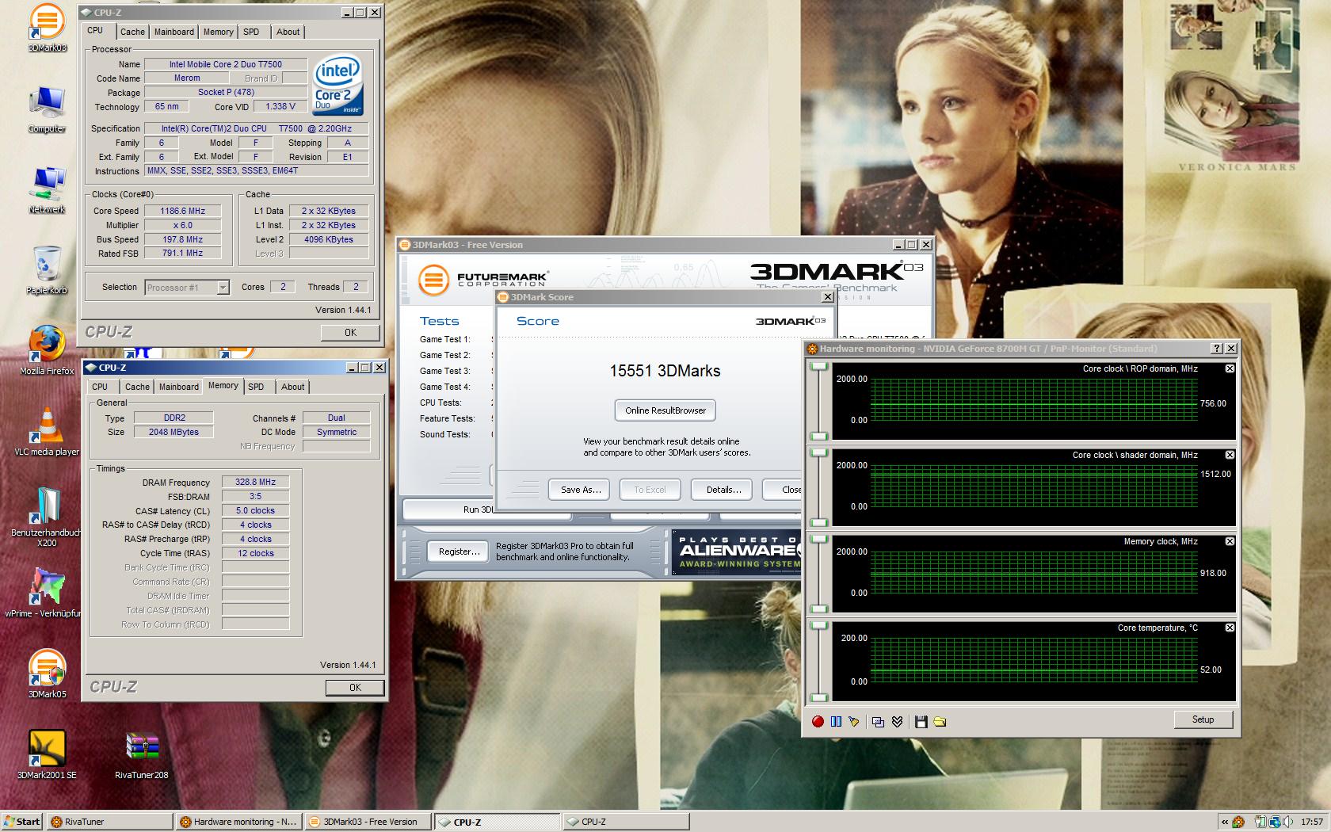This screenshot has width=1331, height=832.
Task: Switch to the Mainboard tab in top CPU-Z window
Action: coord(174,32)
